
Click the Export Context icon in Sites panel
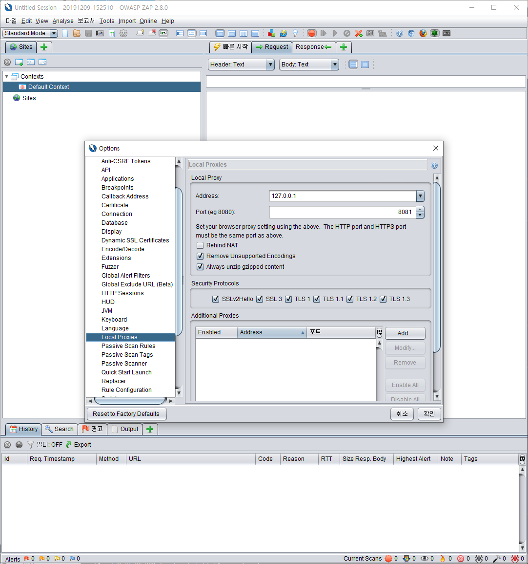click(42, 62)
